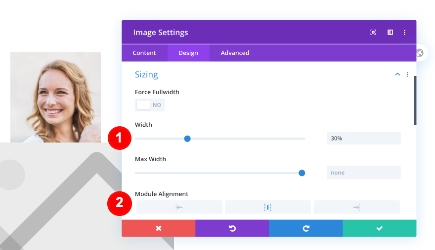Screen dimensions: 435x250
Task: Click the red discard changes X button
Action: [x=158, y=228]
